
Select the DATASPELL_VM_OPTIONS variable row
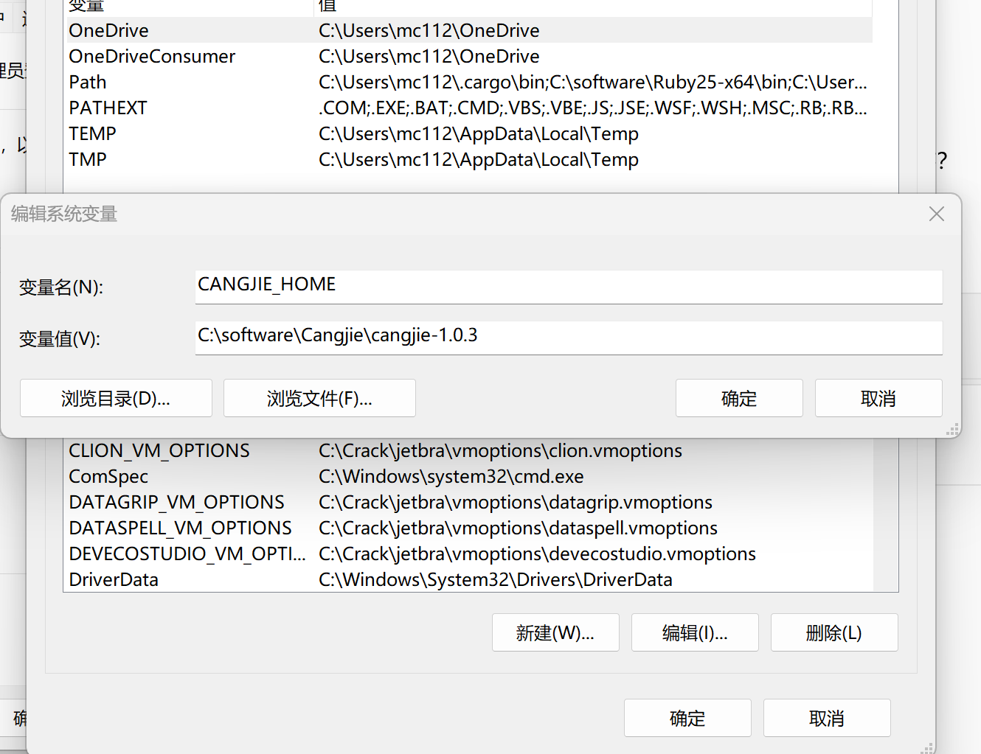(468, 528)
